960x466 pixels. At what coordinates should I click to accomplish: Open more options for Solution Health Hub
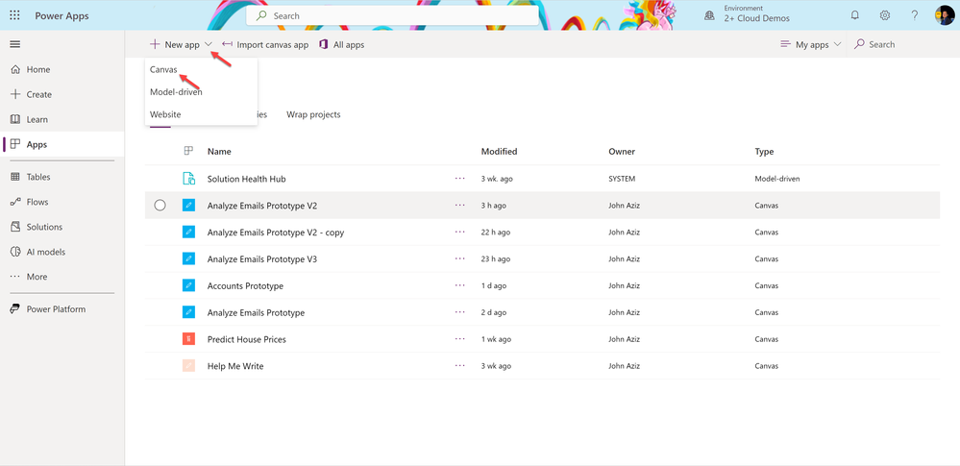click(x=460, y=179)
